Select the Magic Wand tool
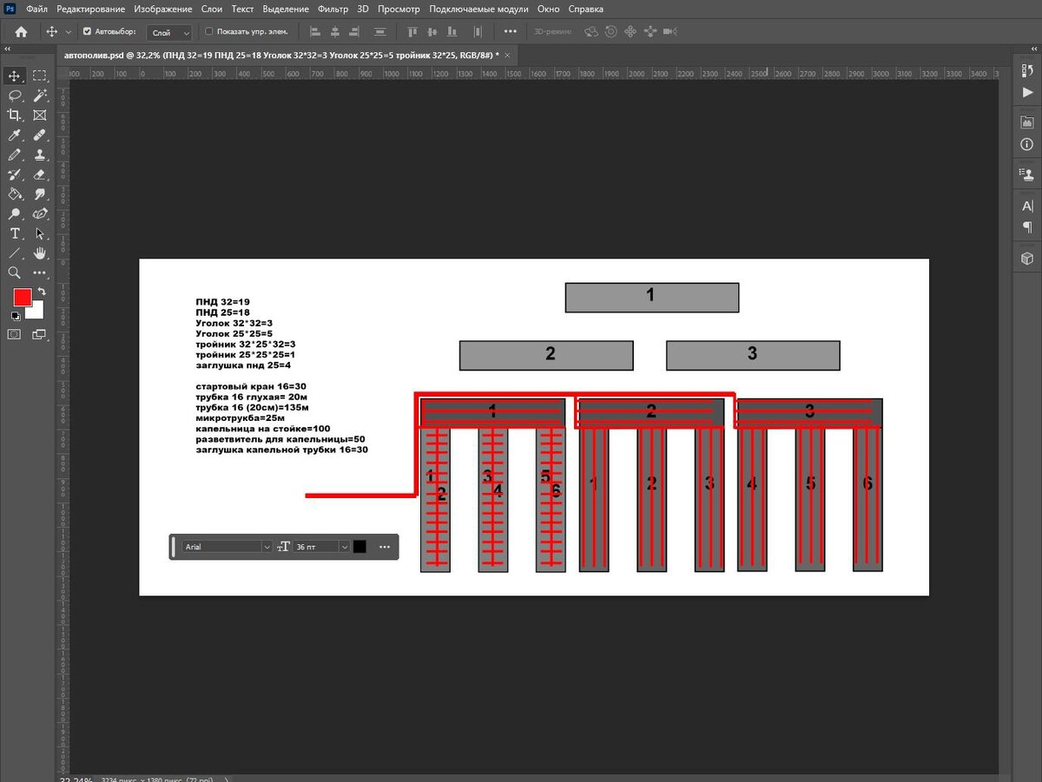Image resolution: width=1042 pixels, height=782 pixels. pyautogui.click(x=40, y=95)
